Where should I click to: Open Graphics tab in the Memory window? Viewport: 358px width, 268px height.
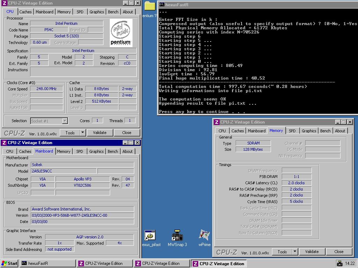pos(309,131)
